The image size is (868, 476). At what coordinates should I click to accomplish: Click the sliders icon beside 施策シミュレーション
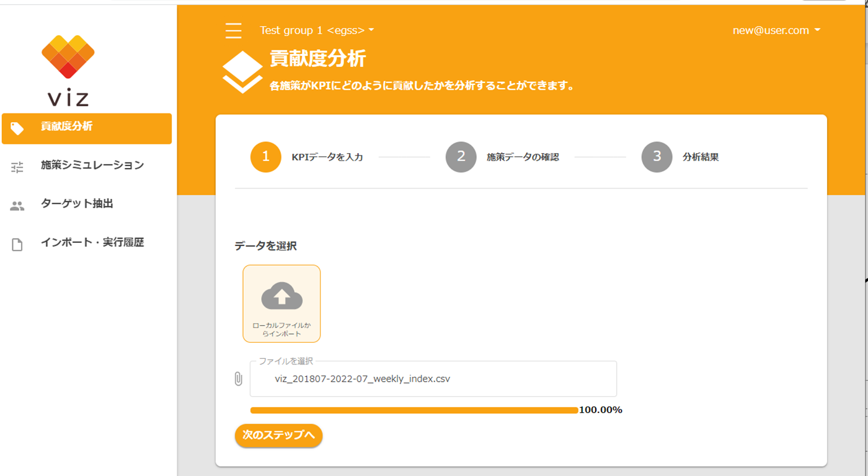[x=17, y=167]
